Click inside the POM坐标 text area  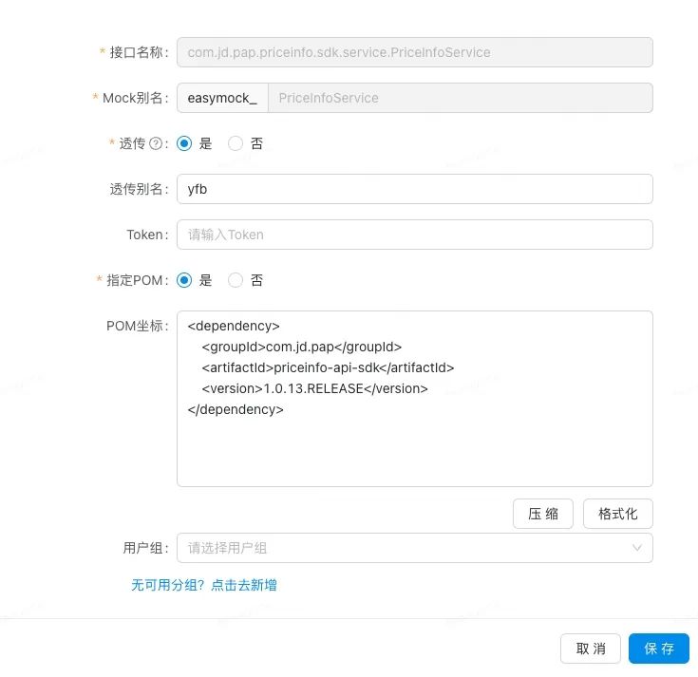click(x=414, y=399)
